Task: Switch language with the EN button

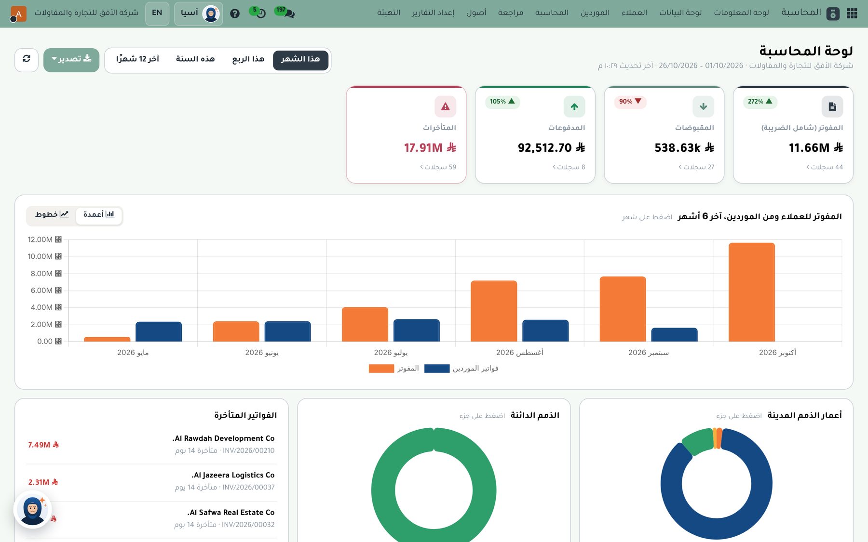Action: click(157, 13)
